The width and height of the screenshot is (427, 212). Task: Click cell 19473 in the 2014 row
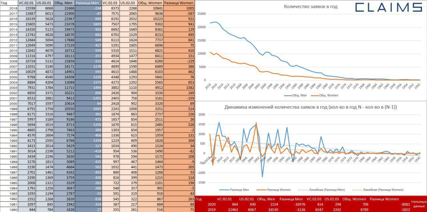(x=64, y=29)
